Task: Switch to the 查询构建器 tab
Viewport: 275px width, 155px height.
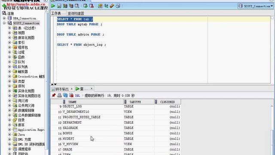Action: tap(76, 13)
